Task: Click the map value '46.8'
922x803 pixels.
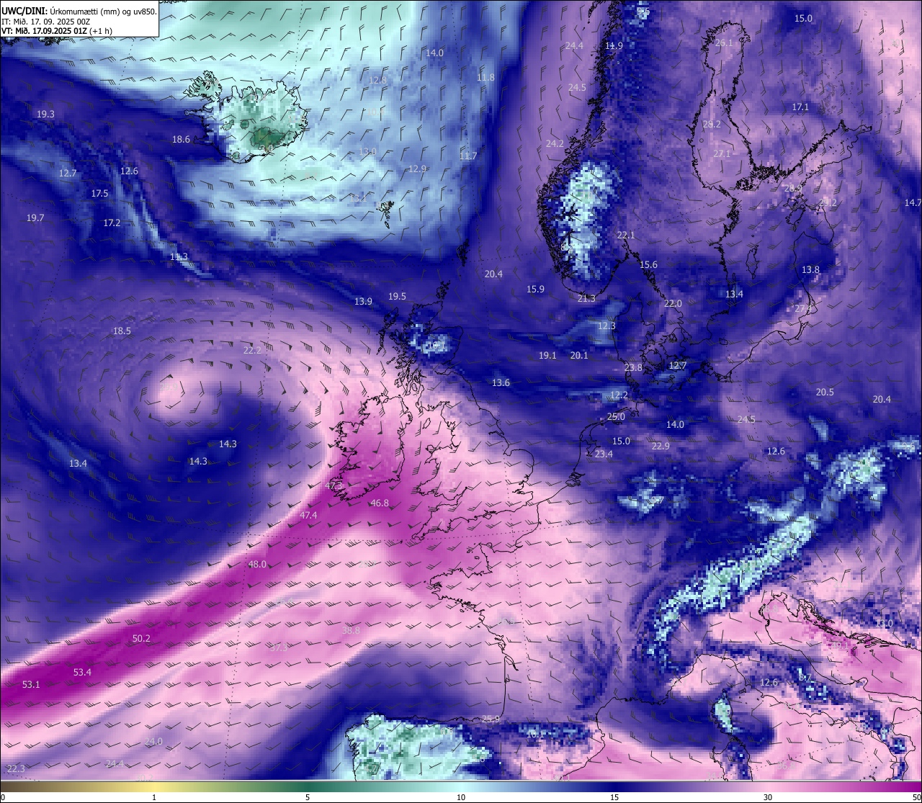Action: pyautogui.click(x=380, y=503)
